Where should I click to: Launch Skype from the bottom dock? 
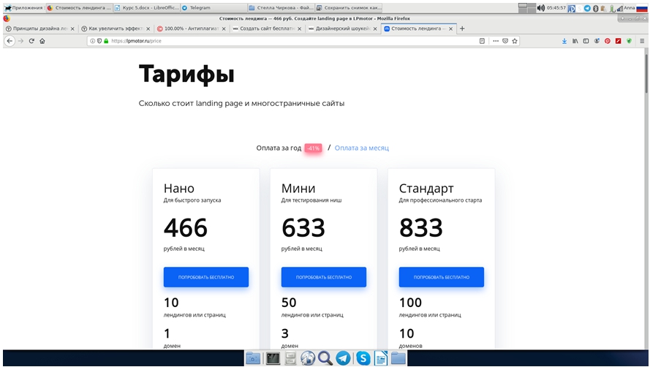click(x=362, y=358)
